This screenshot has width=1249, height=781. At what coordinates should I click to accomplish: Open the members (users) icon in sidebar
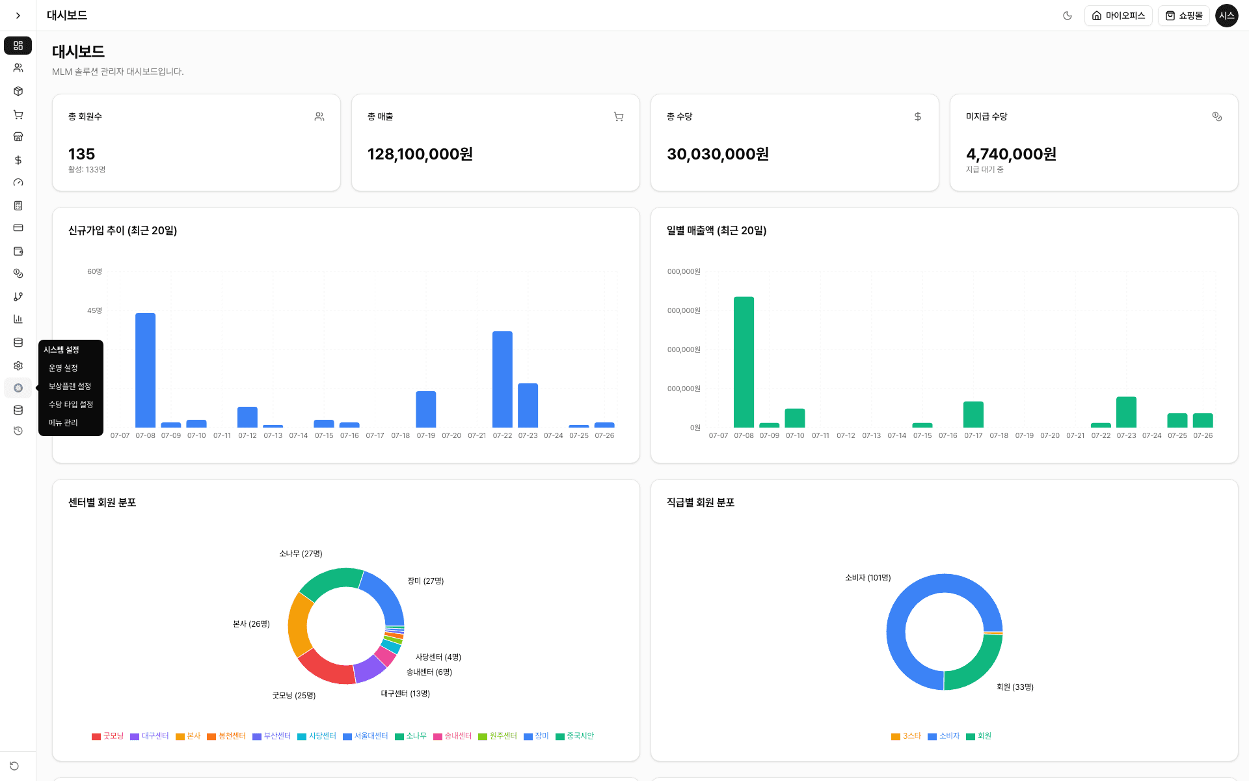[x=18, y=68]
